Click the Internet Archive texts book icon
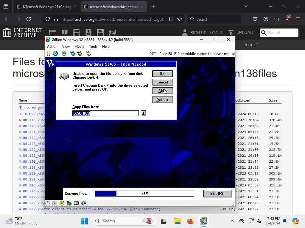Image resolution: width=305 pixels, height=228 pixels. (x=64, y=32)
